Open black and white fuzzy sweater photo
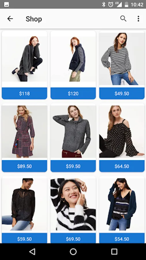The image size is (146, 260). click(73, 204)
